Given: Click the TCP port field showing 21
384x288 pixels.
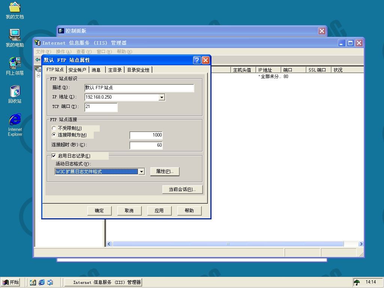Looking at the screenshot, I should pos(101,107).
